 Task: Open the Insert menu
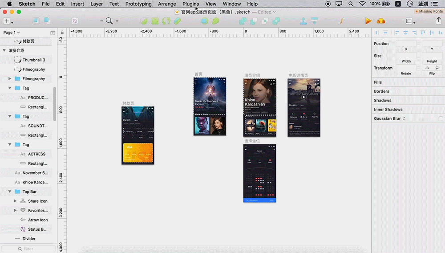point(77,4)
